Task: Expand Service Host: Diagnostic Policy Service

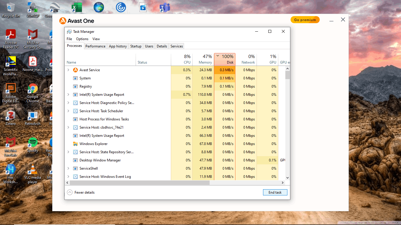Action: pos(68,103)
